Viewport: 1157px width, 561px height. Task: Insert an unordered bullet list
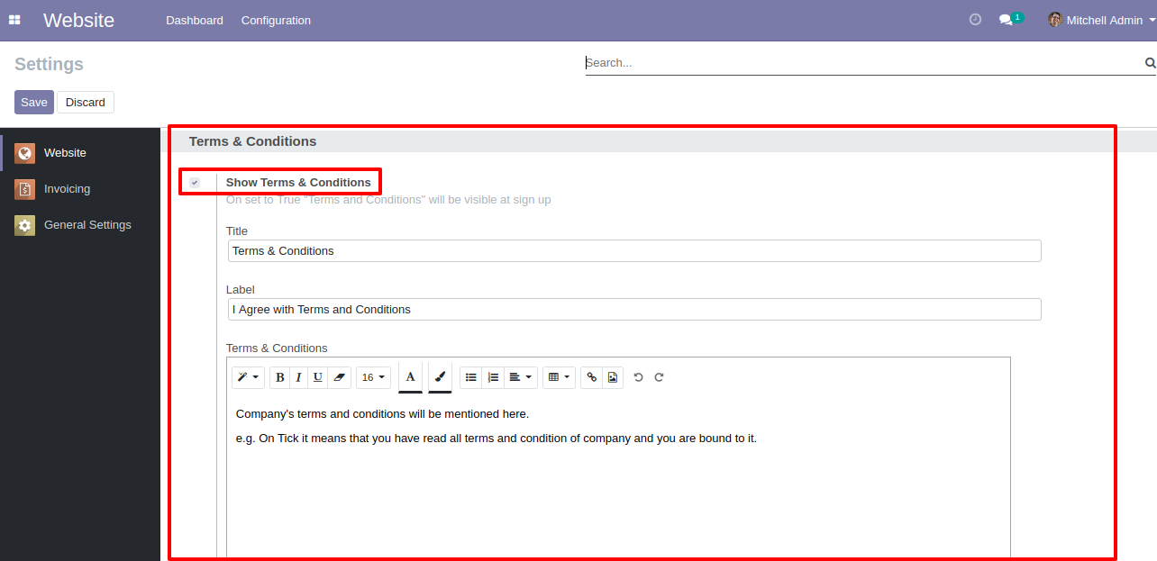point(470,377)
